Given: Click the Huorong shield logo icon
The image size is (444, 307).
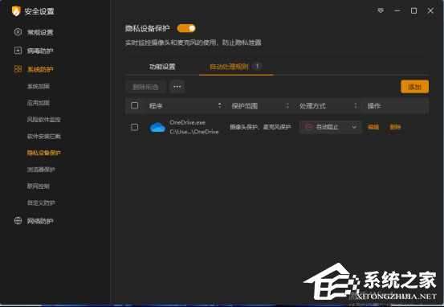Looking at the screenshot, I should 16,11.
